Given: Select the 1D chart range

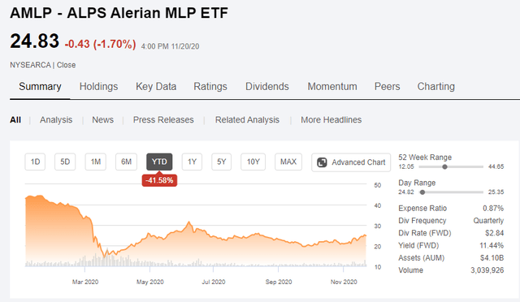Looking at the screenshot, I should tap(35, 162).
